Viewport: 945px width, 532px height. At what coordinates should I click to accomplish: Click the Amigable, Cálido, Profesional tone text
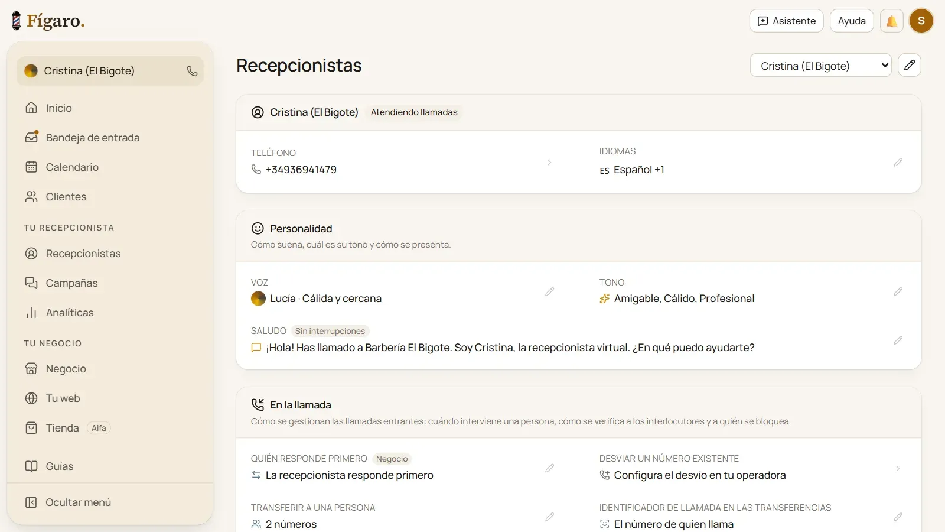point(685,299)
